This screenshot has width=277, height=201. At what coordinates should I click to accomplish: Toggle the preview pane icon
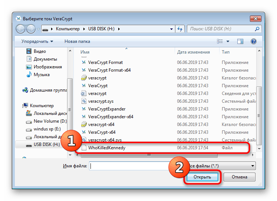point(240,41)
